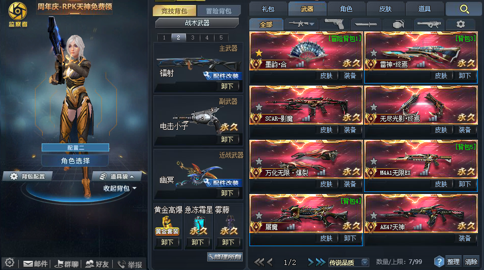Toggle favorite star on SCAR-影魔 weapon
Viewport: 484px width, 270px height.
pos(259,107)
